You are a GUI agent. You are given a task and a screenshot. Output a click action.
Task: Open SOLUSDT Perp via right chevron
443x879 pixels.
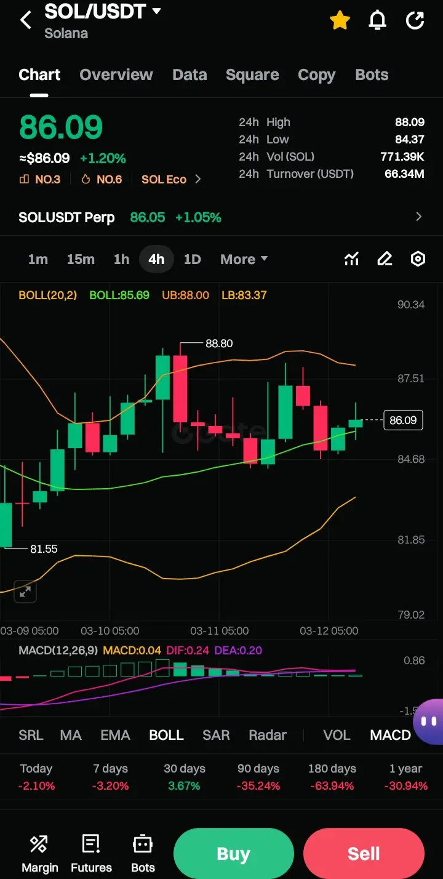coord(419,217)
